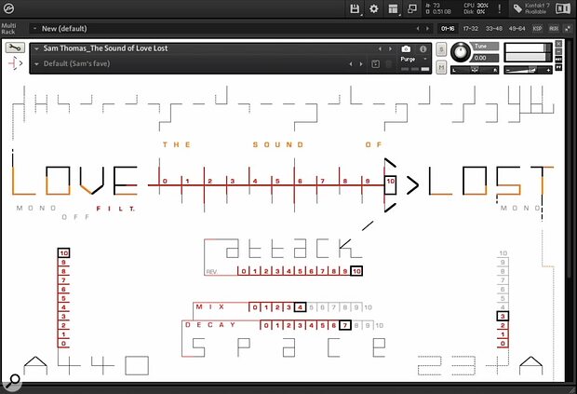Screen dimensions: 577x394
Task: Click the magnifier icon at bottom left
Action: point(12,380)
